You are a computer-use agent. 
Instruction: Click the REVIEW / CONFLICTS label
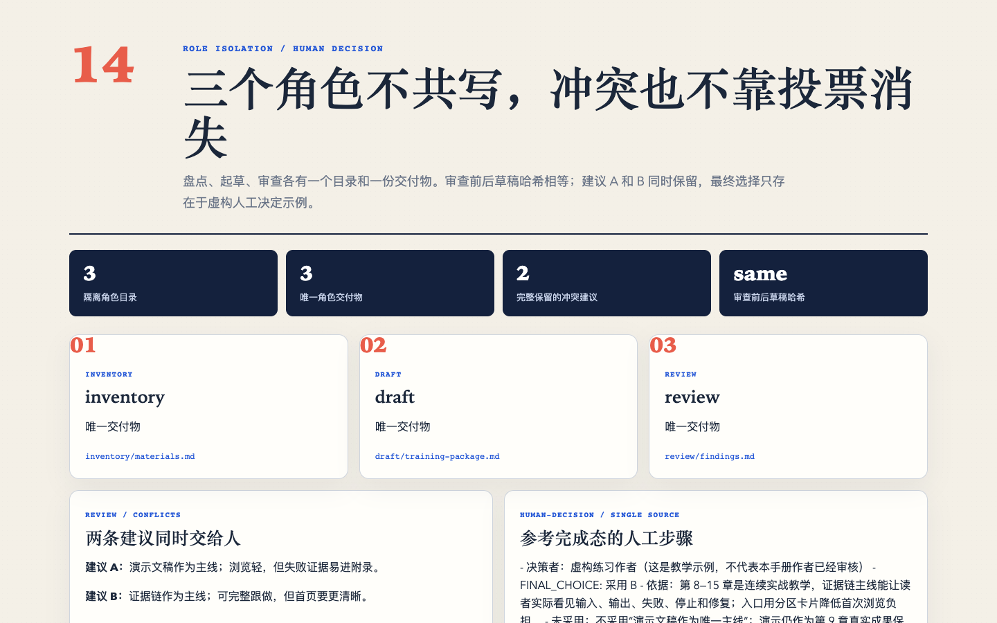tap(133, 515)
